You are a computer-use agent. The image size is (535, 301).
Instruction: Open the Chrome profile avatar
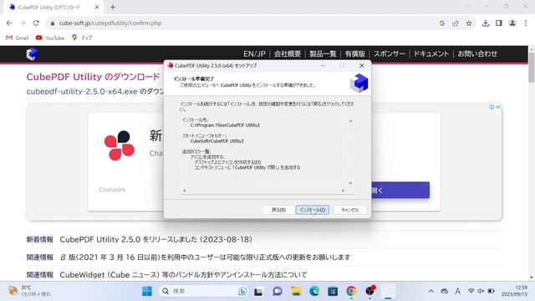512,23
